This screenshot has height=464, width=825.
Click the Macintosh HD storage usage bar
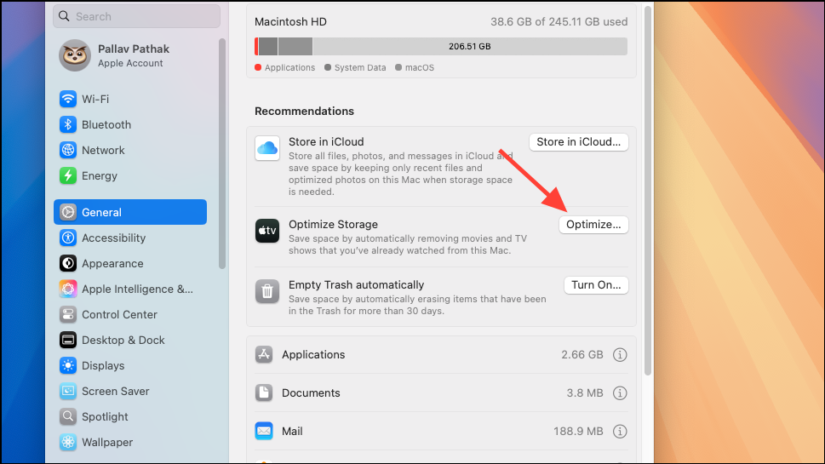click(440, 46)
